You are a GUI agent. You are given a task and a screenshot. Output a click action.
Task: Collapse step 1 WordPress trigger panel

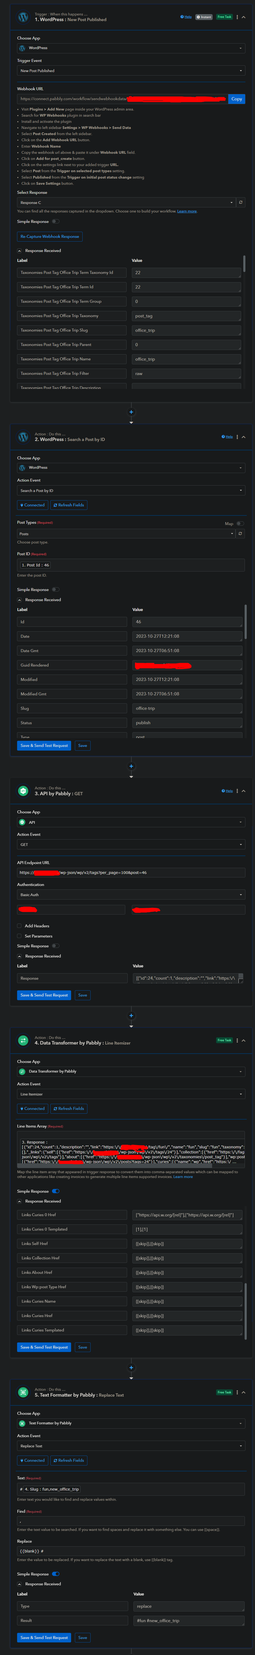pos(244,17)
